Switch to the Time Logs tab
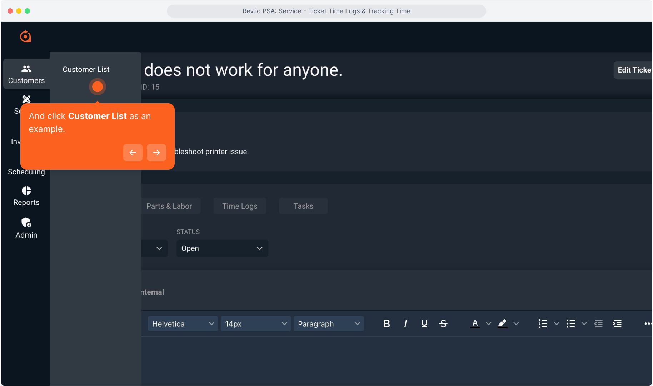 tap(240, 206)
